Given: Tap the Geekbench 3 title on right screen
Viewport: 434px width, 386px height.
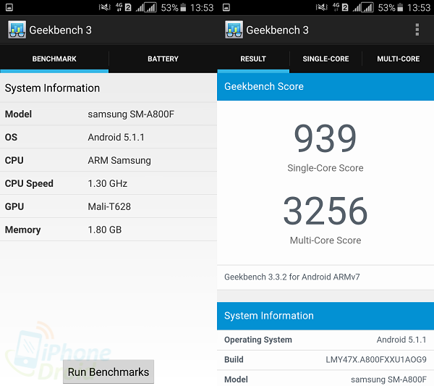Looking at the screenshot, I should [x=277, y=30].
